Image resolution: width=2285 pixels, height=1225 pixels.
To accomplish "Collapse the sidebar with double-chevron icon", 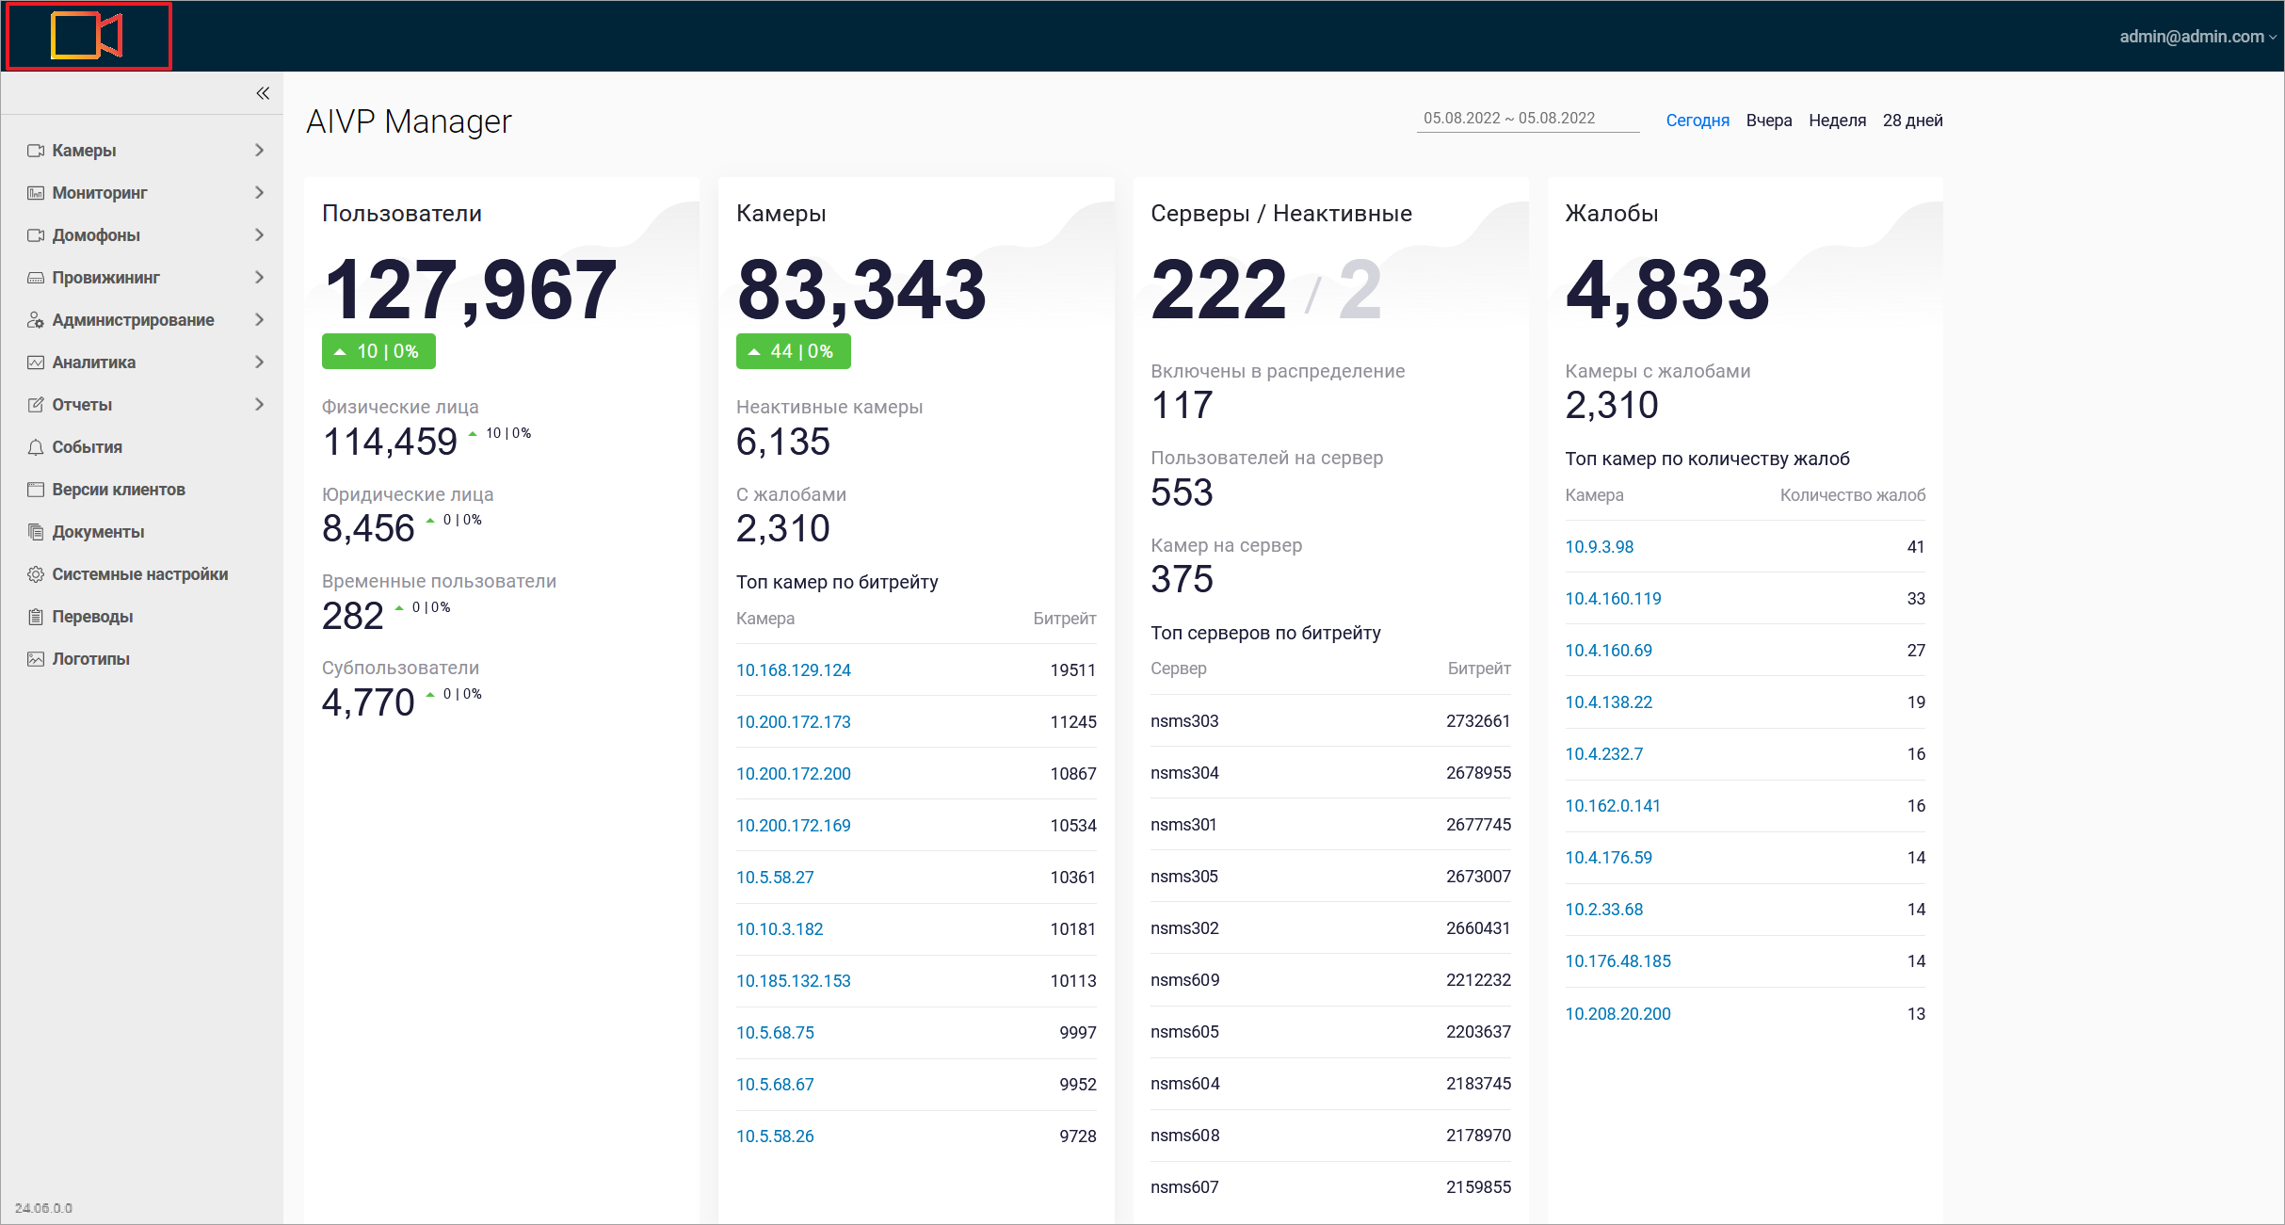I will coord(263,92).
